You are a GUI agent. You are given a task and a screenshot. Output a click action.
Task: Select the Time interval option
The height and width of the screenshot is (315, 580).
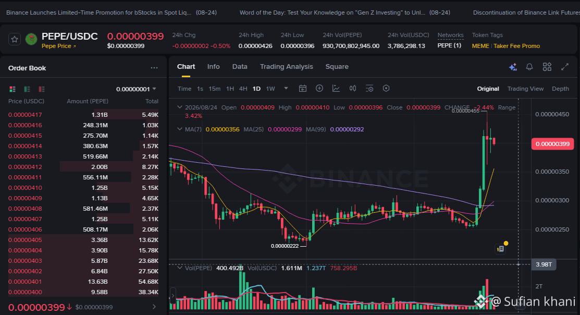(184, 89)
